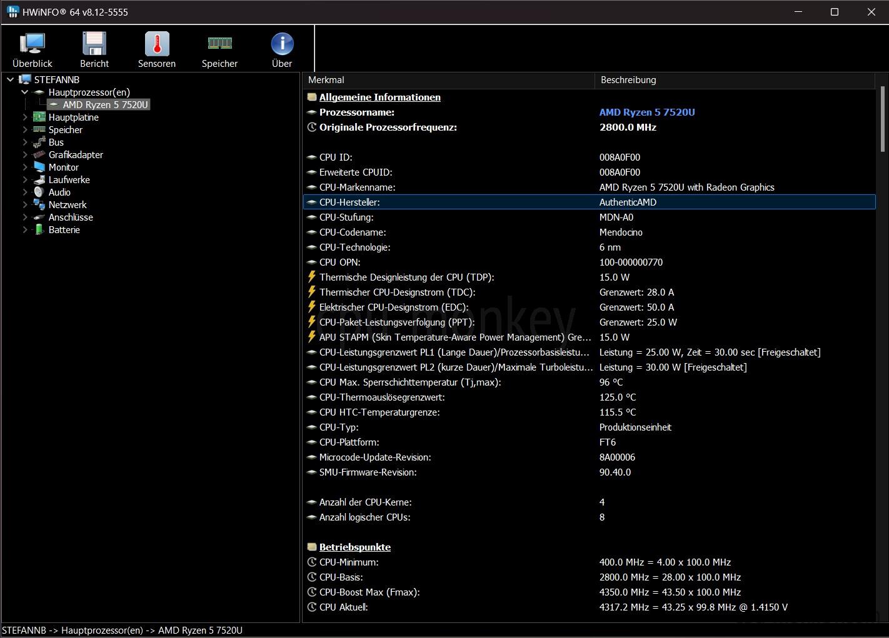Click the status bar path text

[123, 631]
